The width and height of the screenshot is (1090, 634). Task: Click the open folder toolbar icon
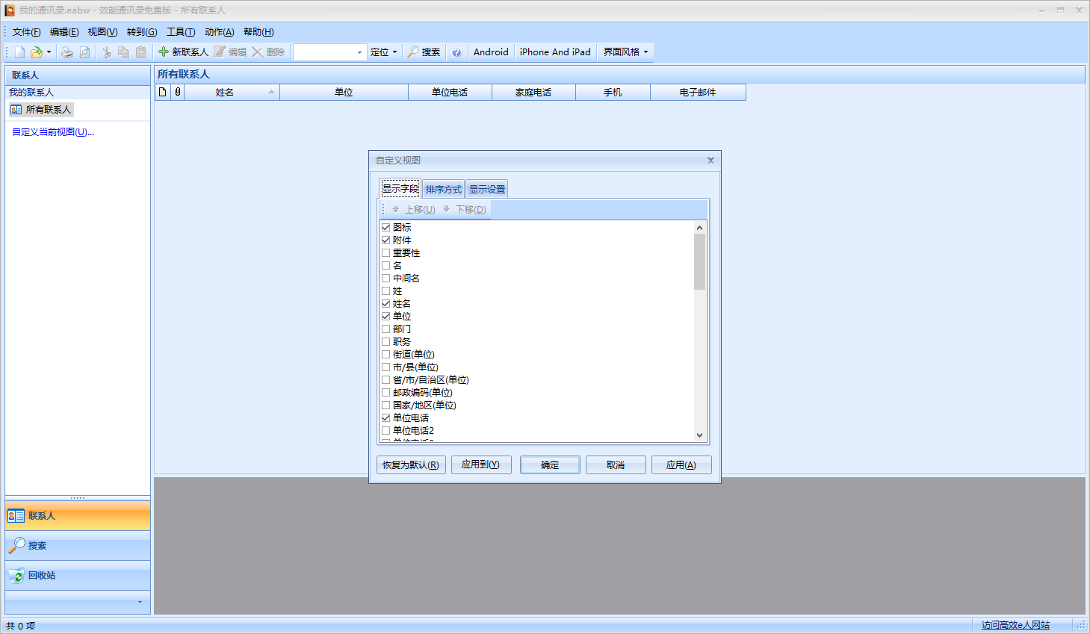[x=36, y=52]
